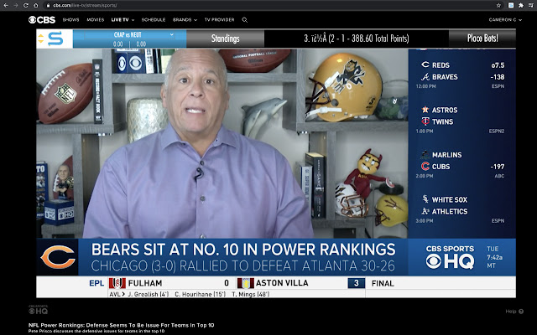Screen dimensions: 537x335
Task: Click the -138 odds value
Action: (x=498, y=77)
